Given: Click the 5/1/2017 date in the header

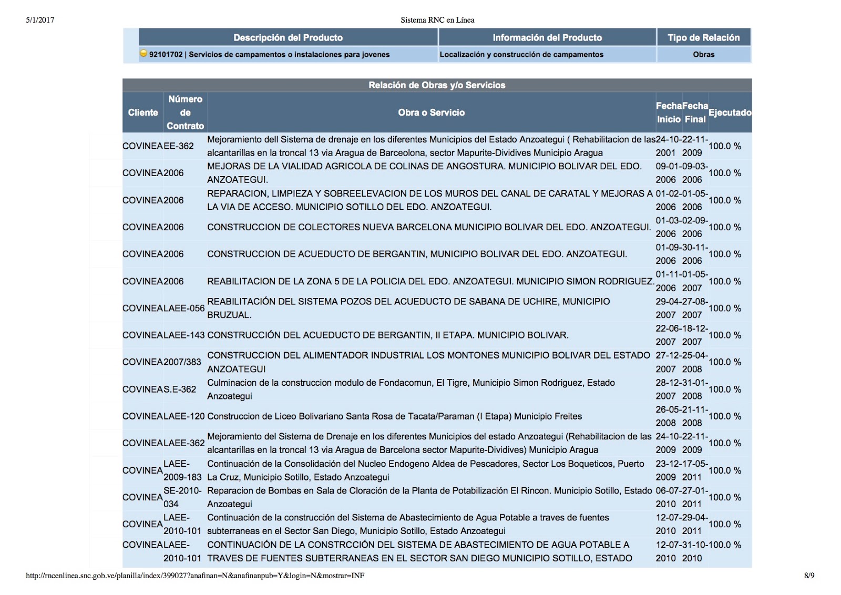Looking at the screenshot, I should tap(40, 20).
